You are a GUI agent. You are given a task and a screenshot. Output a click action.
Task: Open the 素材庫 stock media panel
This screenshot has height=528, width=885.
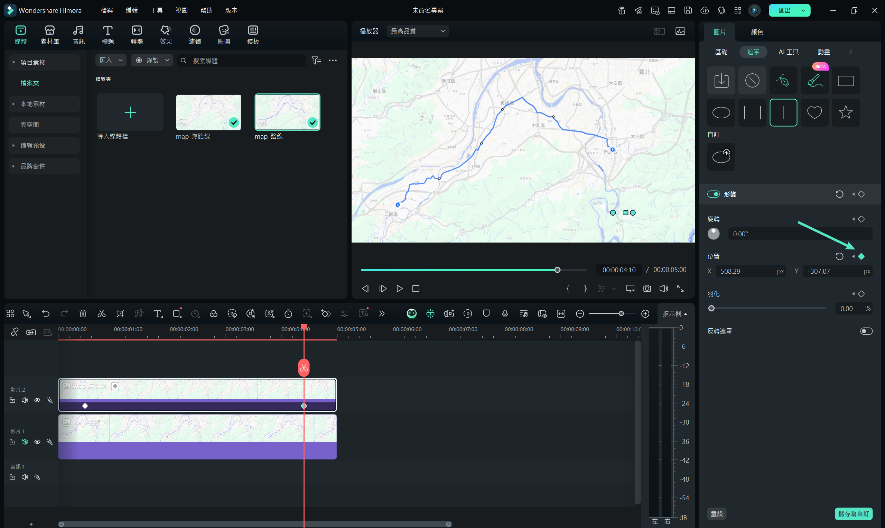click(x=50, y=35)
